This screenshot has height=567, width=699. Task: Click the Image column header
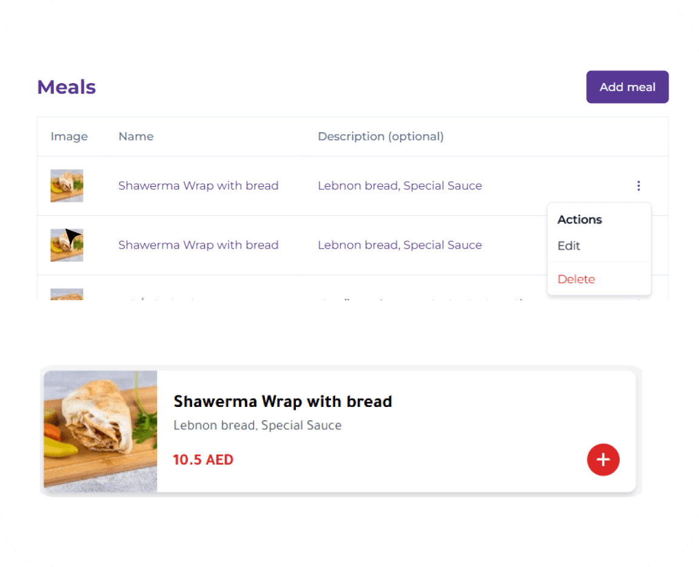point(69,136)
